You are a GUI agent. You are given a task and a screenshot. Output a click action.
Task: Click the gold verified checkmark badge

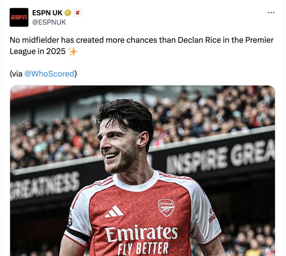click(x=68, y=13)
